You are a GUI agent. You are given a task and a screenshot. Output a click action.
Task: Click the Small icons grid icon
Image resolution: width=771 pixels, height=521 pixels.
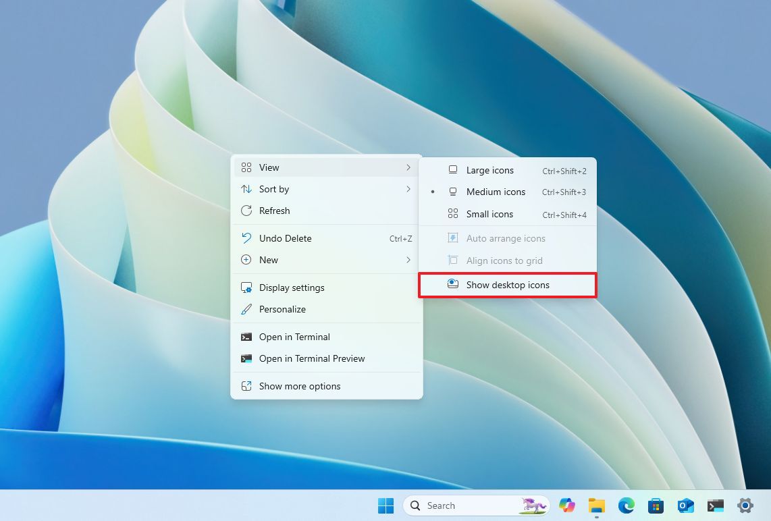pos(453,213)
